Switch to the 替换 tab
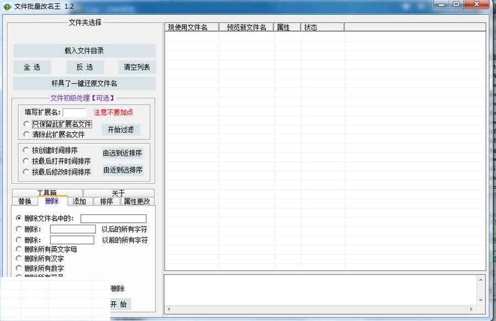This screenshot has width=496, height=321. 25,202
